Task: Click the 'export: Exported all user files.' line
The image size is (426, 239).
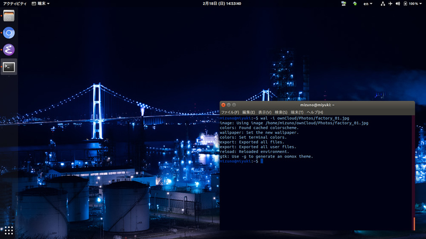Action: tap(258, 147)
